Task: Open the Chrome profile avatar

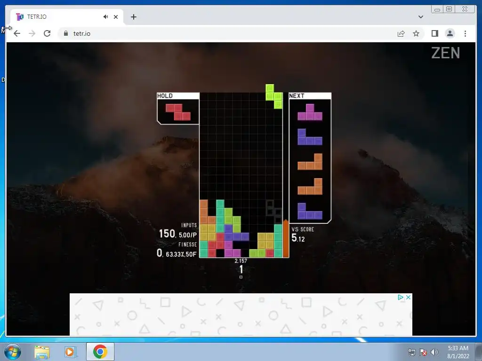Action: click(450, 33)
